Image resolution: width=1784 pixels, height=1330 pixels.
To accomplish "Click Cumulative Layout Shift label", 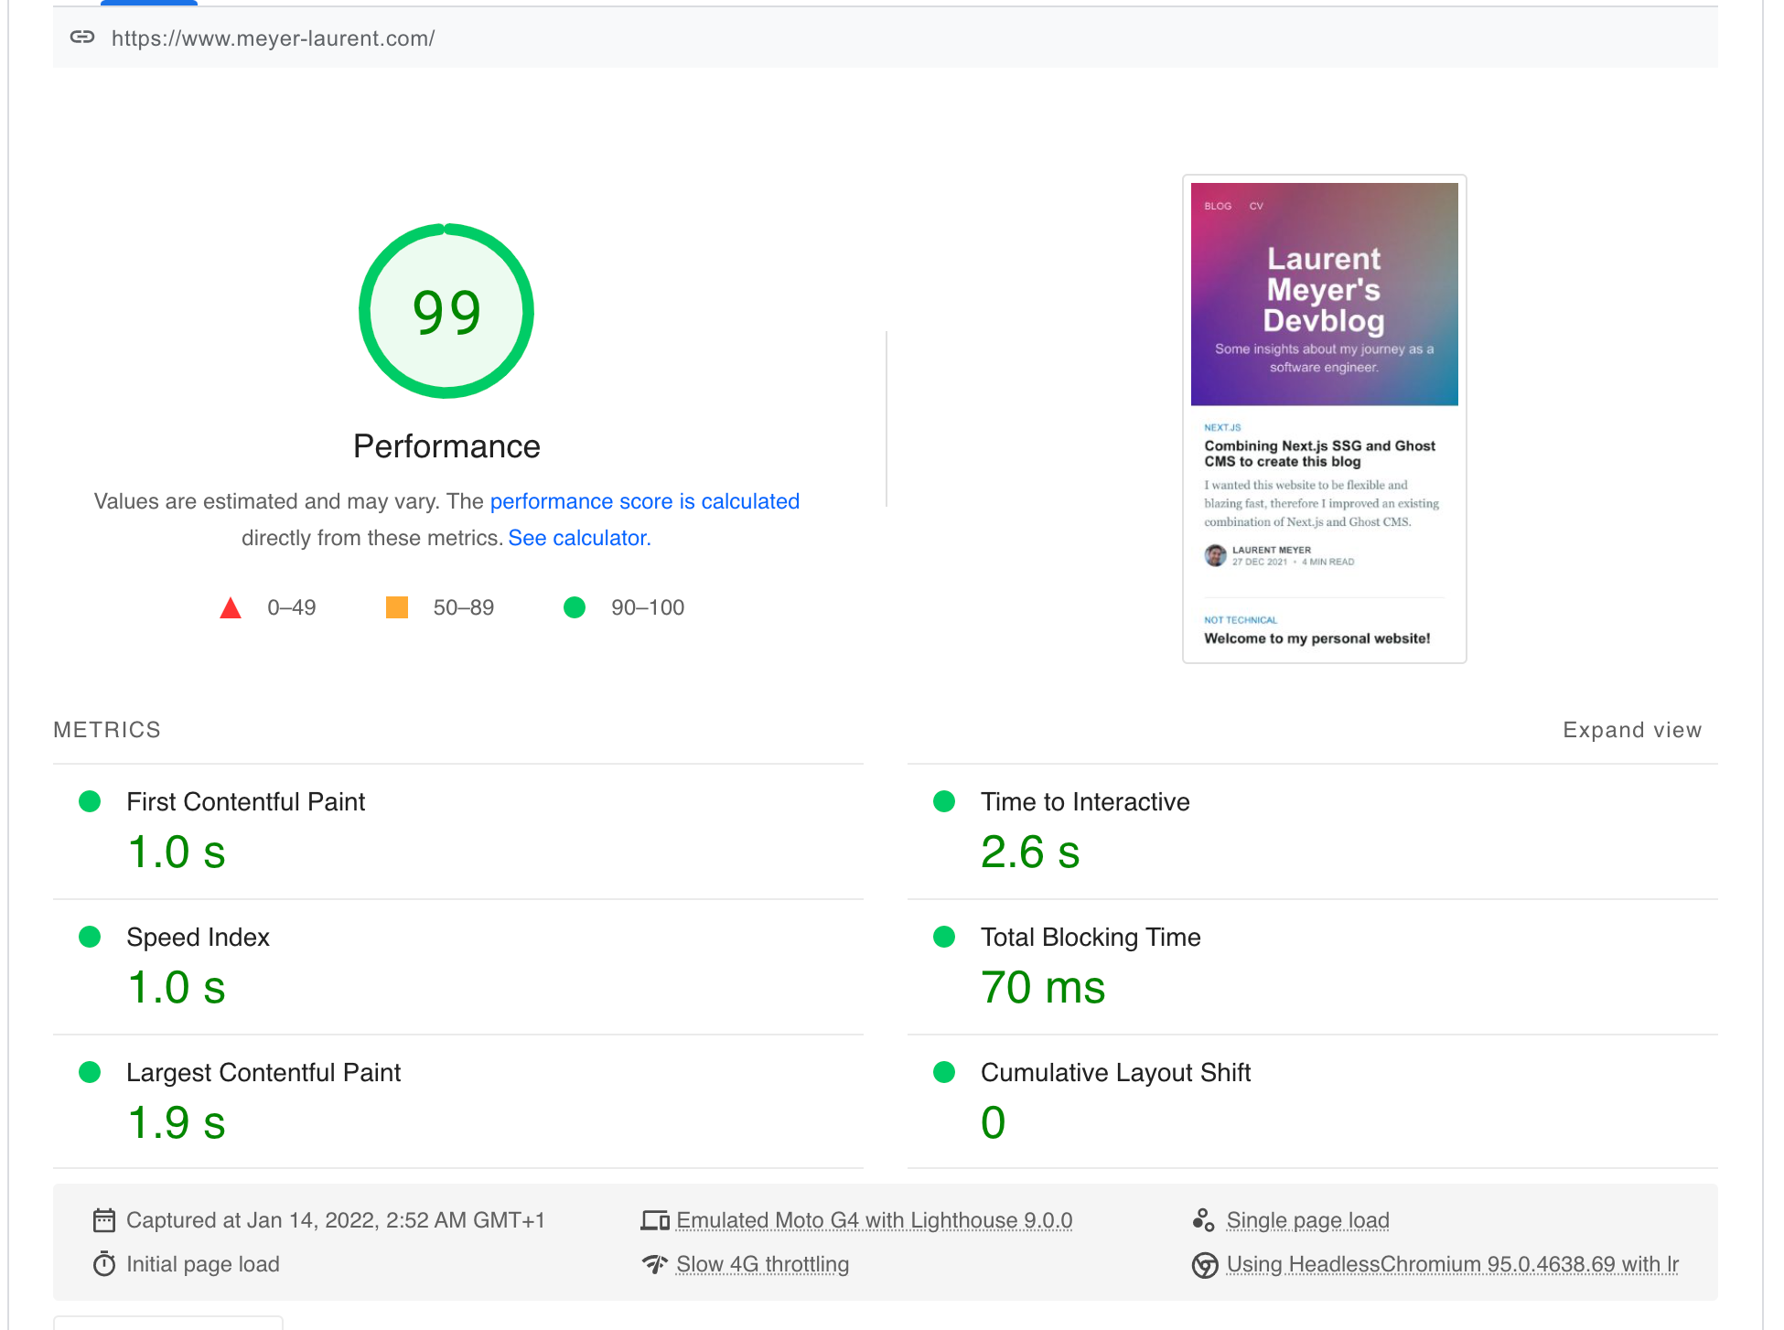I will pyautogui.click(x=1116, y=1073).
